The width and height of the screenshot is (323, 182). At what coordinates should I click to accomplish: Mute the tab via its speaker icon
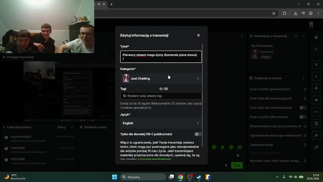pyautogui.click(x=99, y=4)
